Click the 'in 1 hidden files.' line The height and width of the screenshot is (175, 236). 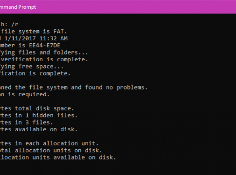tap(46, 115)
